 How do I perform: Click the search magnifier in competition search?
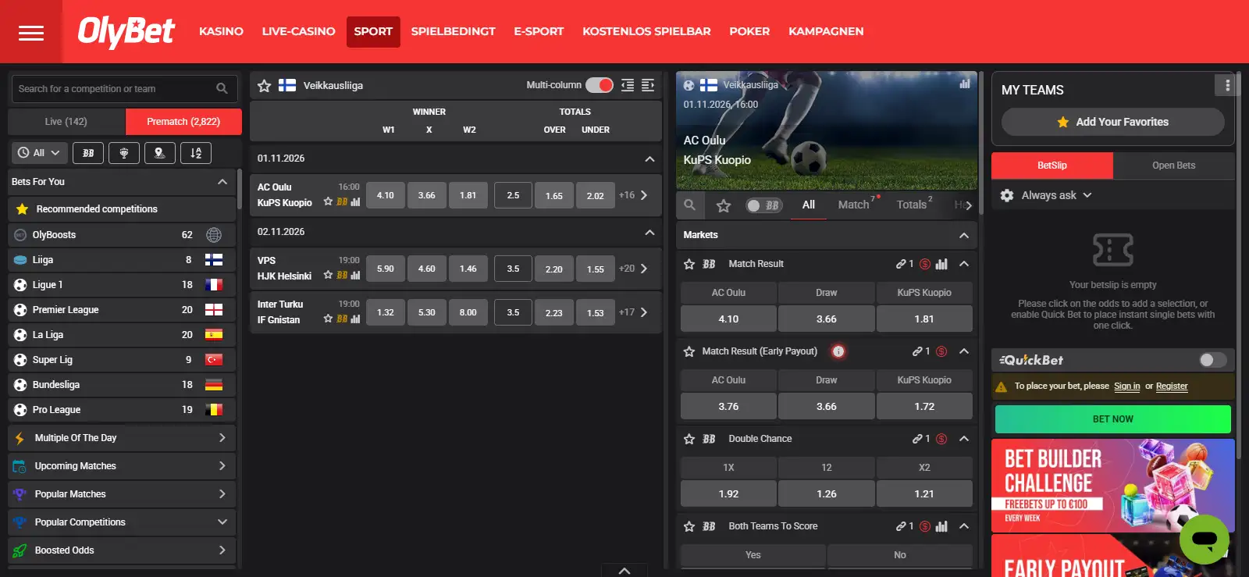point(222,89)
